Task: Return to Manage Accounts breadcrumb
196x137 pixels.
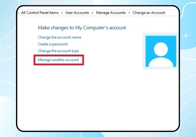Action: 111,13
